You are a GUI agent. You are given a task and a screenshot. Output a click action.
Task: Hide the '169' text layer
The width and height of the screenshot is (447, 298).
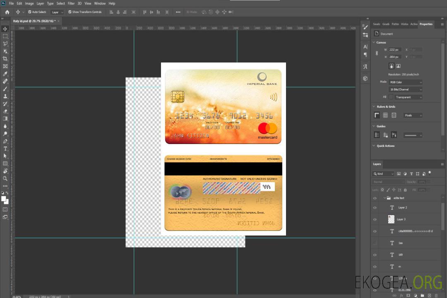click(x=375, y=255)
